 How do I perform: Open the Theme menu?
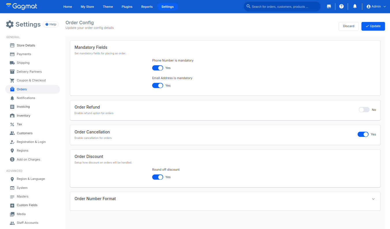pos(108,7)
